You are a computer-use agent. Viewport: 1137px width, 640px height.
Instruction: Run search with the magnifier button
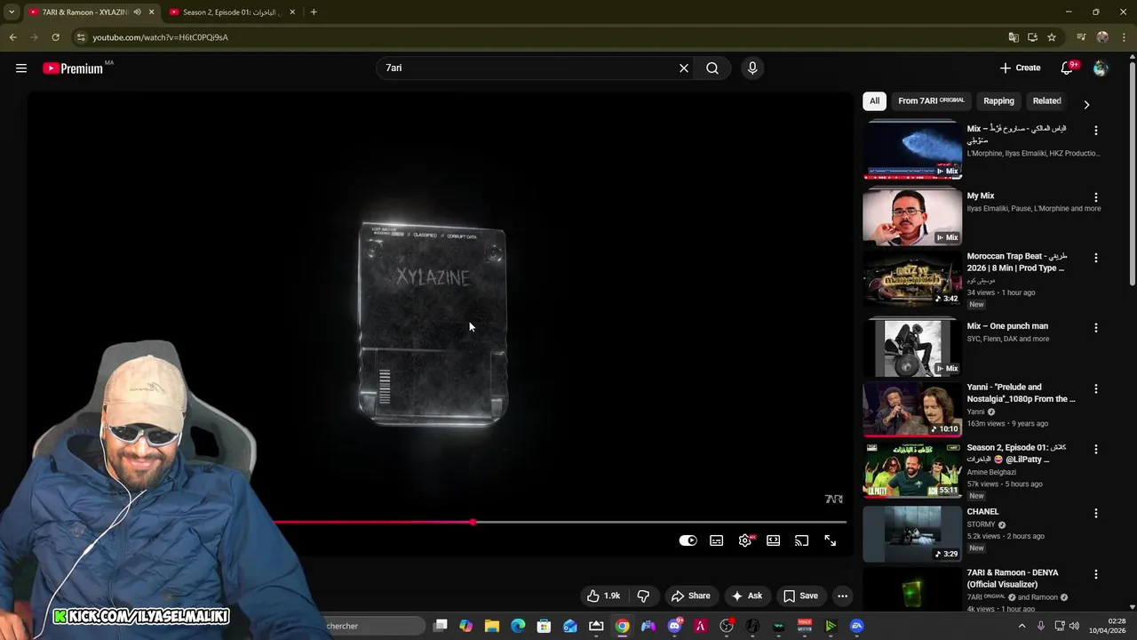712,68
